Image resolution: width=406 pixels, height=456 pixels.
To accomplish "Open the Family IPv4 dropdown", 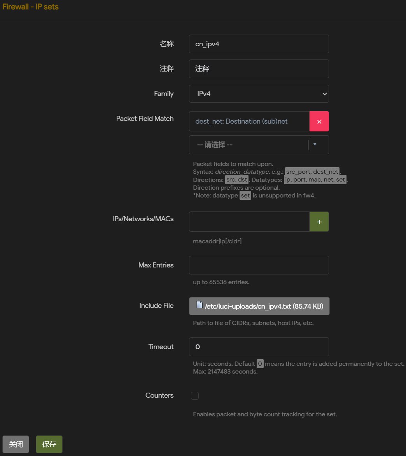I will tap(259, 94).
